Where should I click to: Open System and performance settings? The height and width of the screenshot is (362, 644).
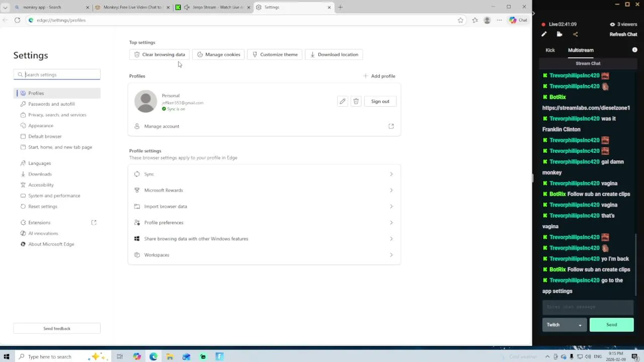coord(57,196)
